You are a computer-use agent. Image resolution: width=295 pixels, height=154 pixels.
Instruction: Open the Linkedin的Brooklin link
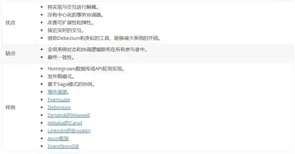coord(69,131)
